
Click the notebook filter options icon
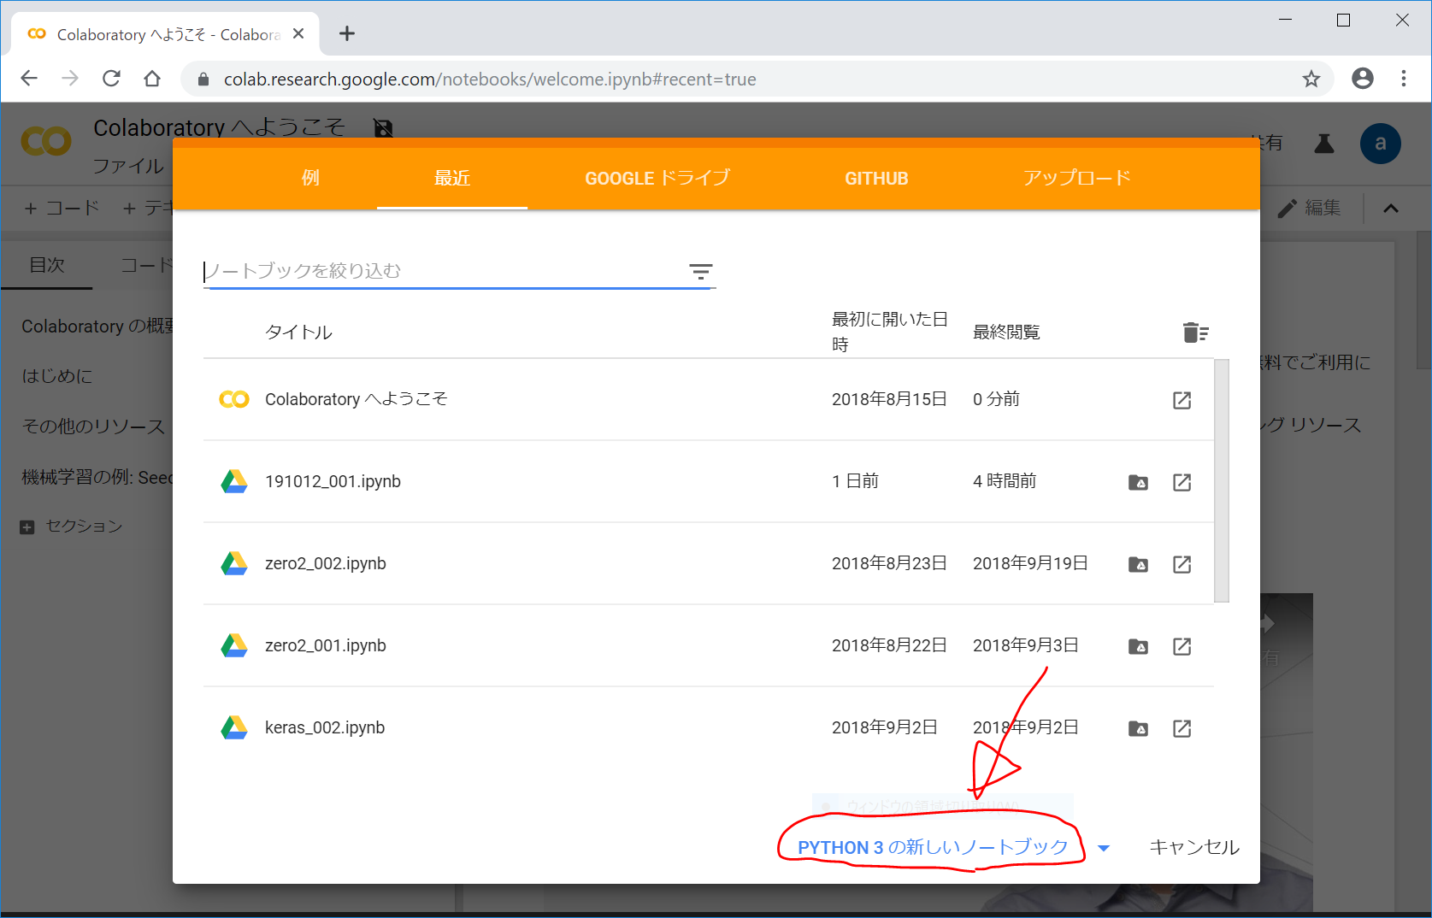coord(701,272)
